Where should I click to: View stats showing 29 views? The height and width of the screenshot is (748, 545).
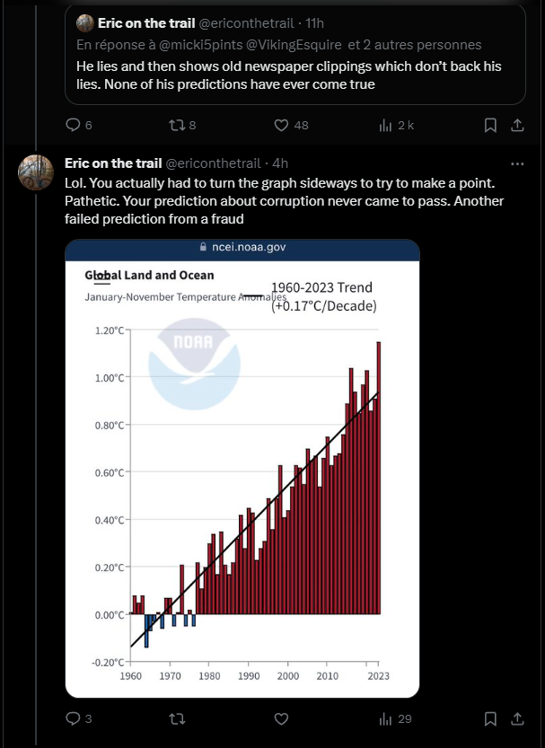point(395,718)
